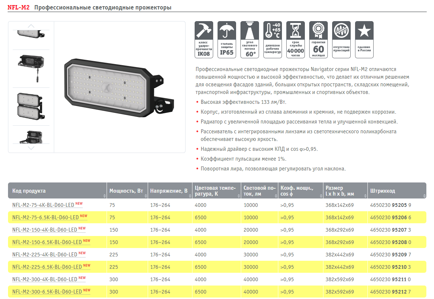Open product link NFL-M2-150-4K-BL-D60-LED
434x299 pixels.
pyautogui.click(x=44, y=230)
